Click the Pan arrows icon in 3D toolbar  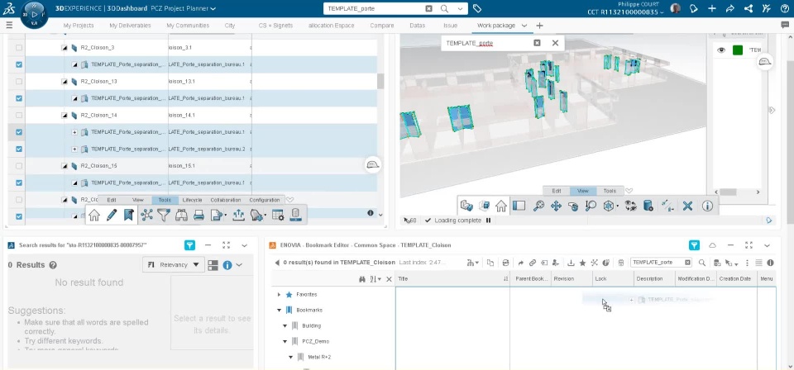(x=556, y=206)
